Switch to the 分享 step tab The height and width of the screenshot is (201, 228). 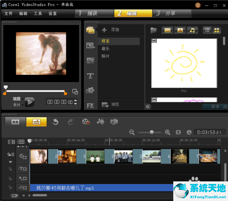172,13
